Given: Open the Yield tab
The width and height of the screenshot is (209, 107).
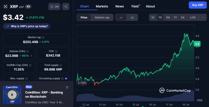Looking at the screenshot, I should [135, 6].
